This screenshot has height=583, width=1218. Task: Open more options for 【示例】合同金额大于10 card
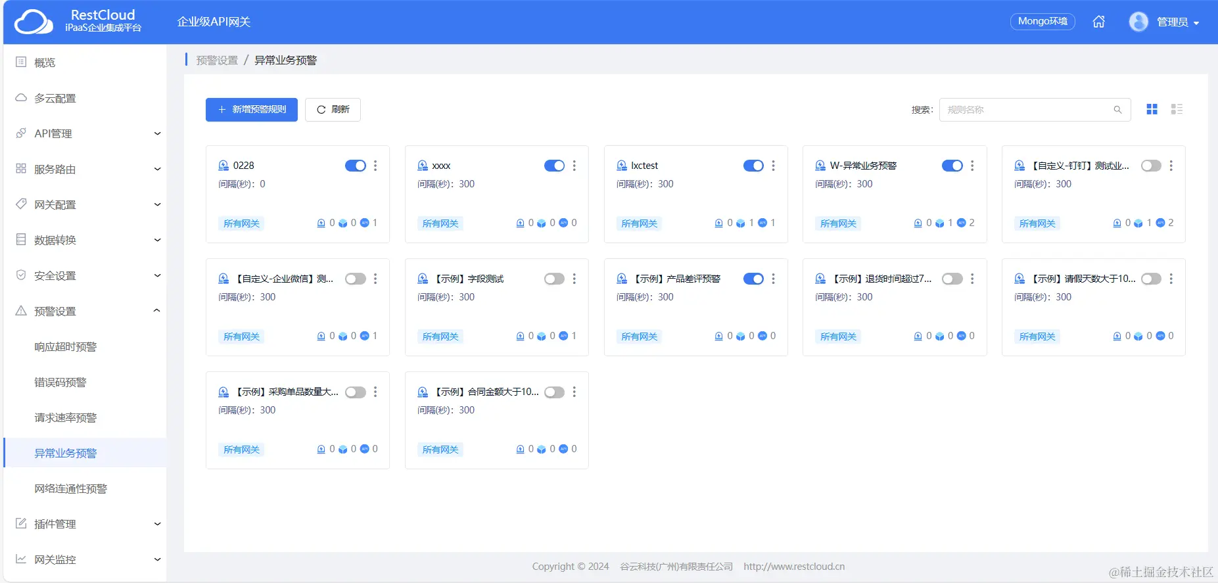[574, 392]
